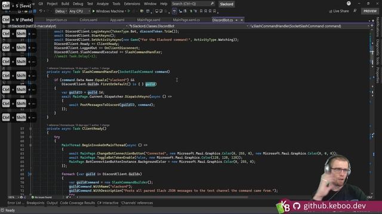Click the bookmark icon in toolbar

(x=201, y=11)
